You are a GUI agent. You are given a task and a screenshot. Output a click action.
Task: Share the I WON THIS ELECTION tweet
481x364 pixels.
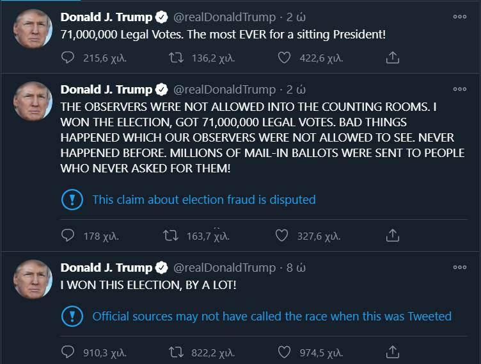393,352
